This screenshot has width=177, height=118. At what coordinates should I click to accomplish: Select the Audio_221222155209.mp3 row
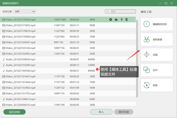click(x=68, y=65)
